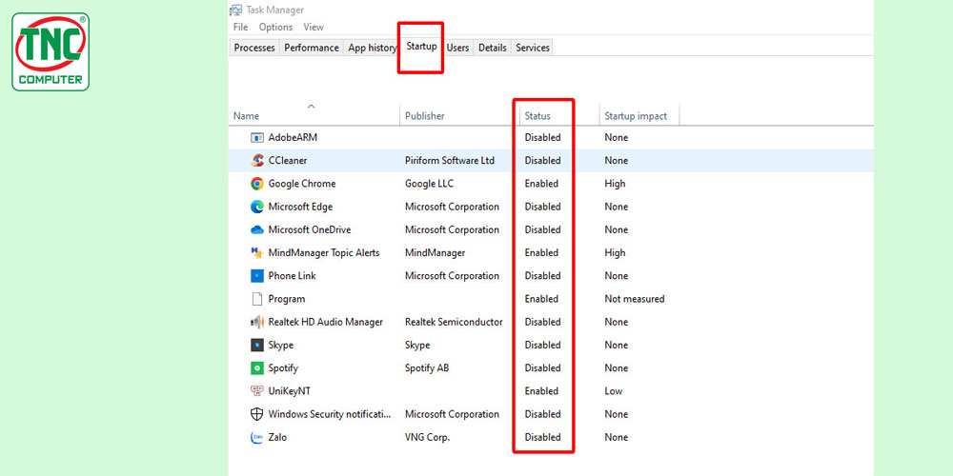Click the Not measured impact cell
Image resolution: width=953 pixels, height=476 pixels.
coord(635,299)
